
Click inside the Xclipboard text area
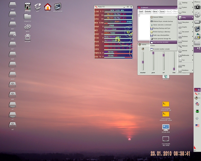144,27
